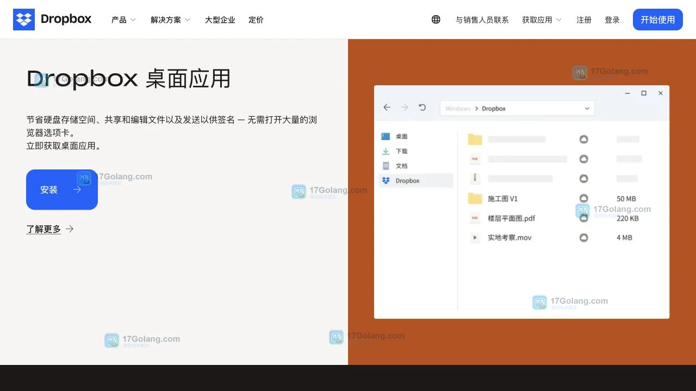The image size is (696, 391).
Task: Click the 实地考察.mov file name
Action: (509, 238)
